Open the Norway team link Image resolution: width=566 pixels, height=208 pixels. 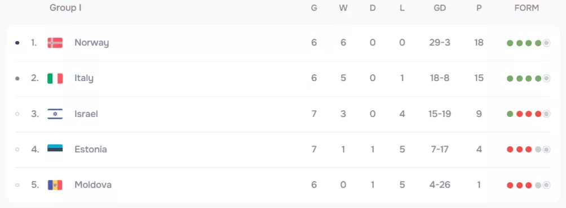pos(91,43)
